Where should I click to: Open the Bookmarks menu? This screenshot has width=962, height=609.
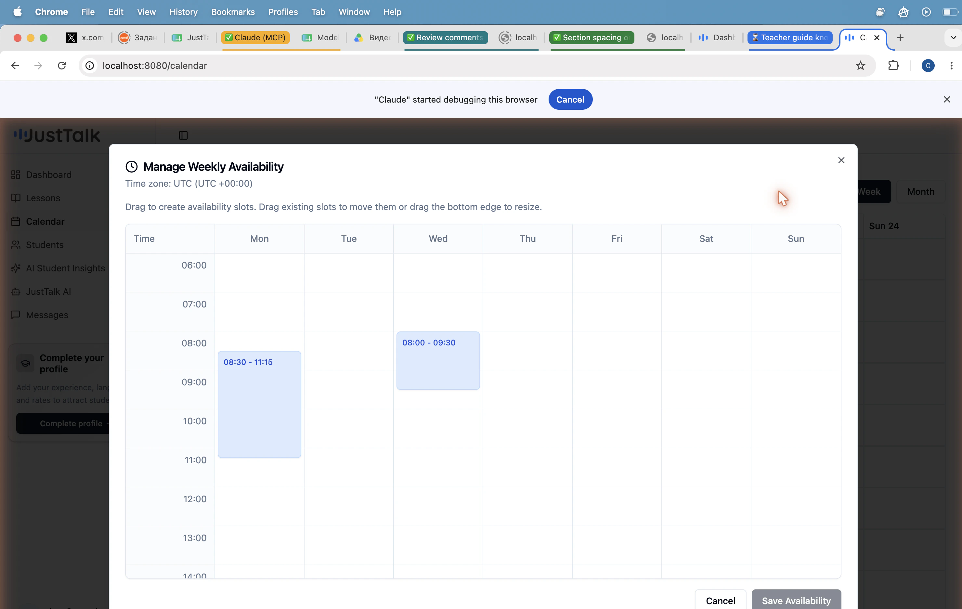click(x=233, y=12)
